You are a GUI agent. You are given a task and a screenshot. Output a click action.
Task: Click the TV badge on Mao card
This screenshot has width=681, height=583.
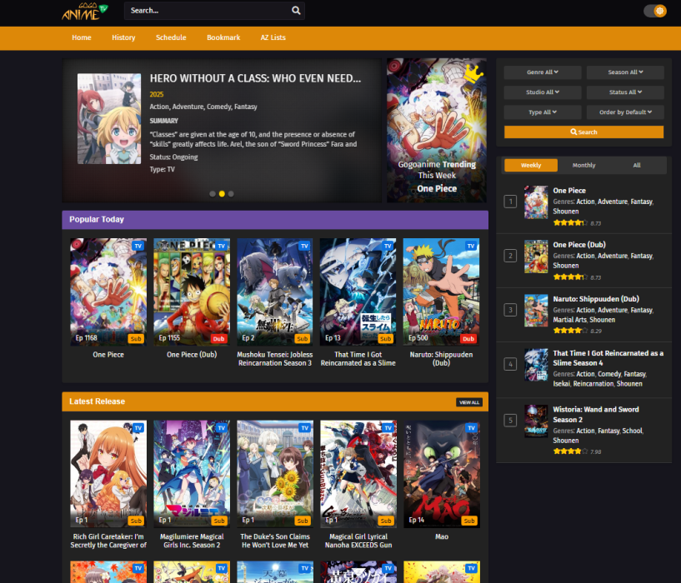point(471,427)
